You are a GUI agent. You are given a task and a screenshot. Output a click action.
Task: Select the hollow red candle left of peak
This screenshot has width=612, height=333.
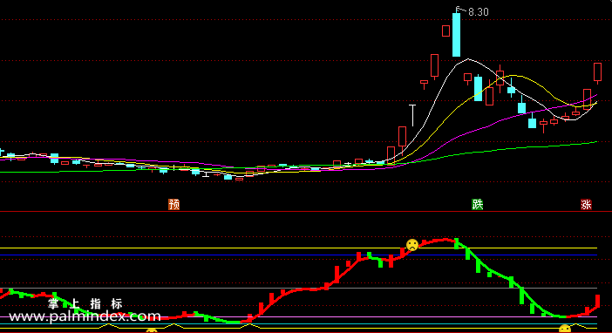pyautogui.click(x=445, y=31)
